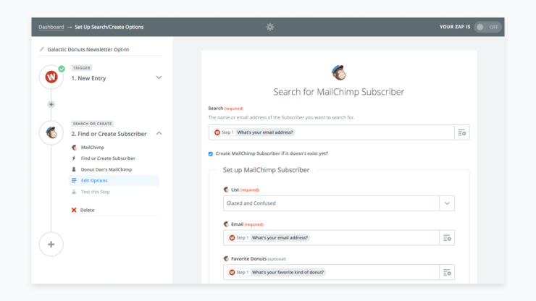
Task: Open field insert menu for Search input
Action: tap(462, 132)
